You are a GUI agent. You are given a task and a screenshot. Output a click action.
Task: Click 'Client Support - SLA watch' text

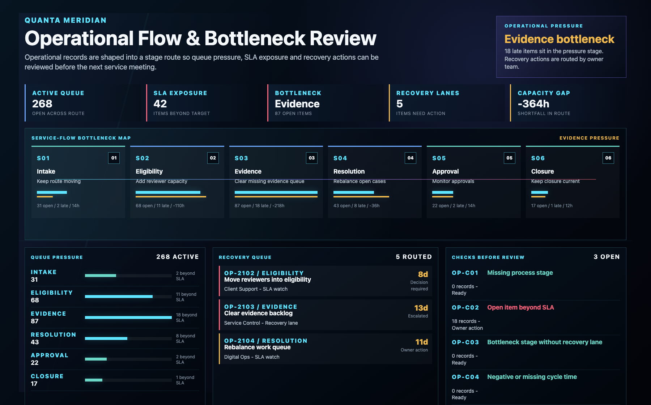click(x=256, y=289)
